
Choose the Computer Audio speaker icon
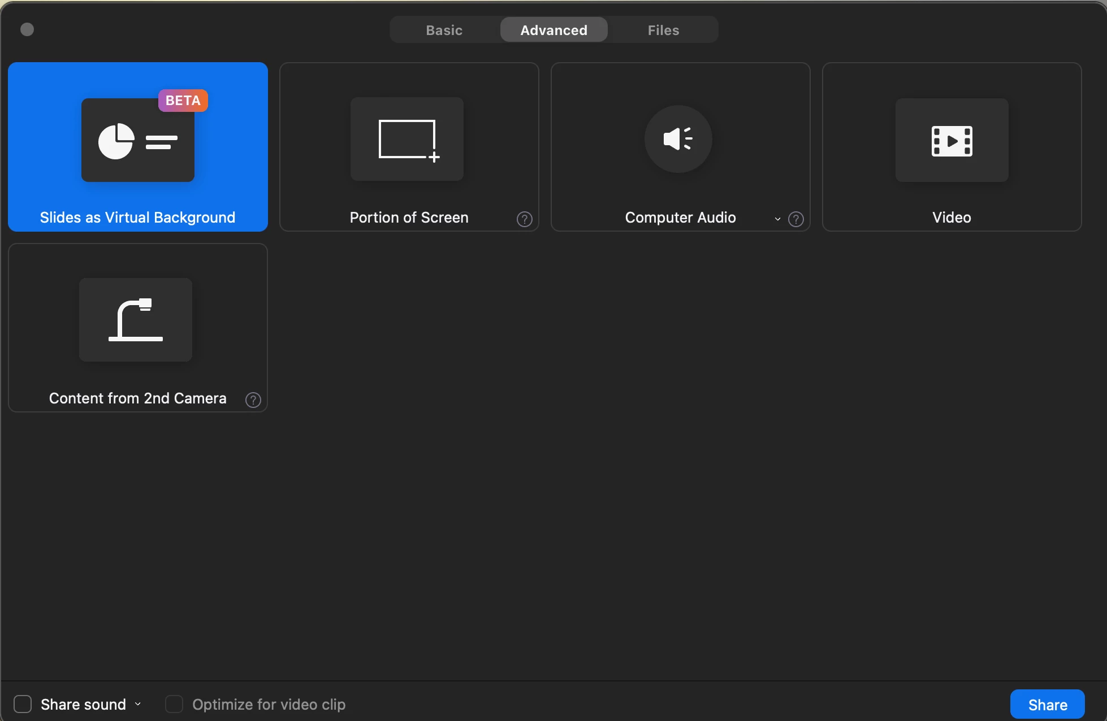[x=678, y=139]
